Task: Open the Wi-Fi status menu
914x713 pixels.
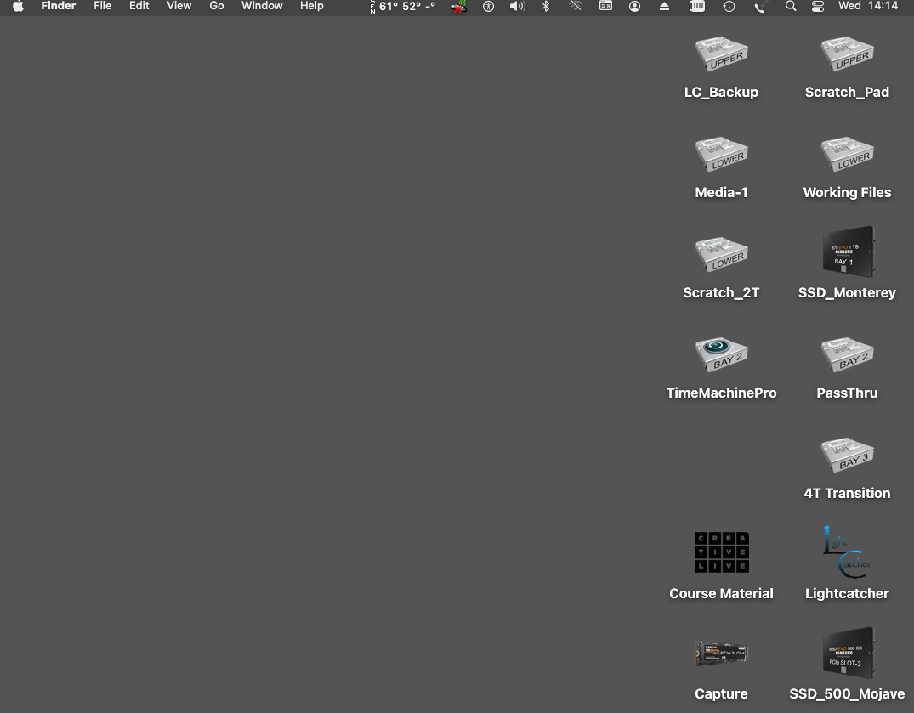Action: (x=576, y=7)
